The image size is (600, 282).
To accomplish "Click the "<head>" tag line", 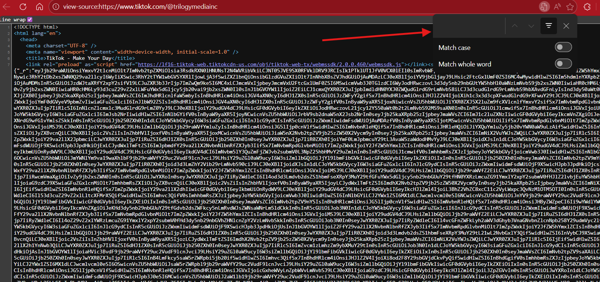I will click(29, 39).
